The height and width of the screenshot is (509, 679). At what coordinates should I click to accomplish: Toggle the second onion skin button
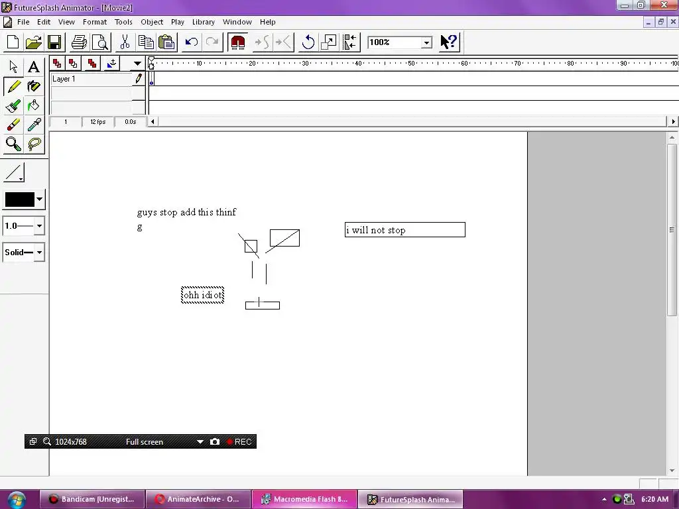click(x=73, y=64)
